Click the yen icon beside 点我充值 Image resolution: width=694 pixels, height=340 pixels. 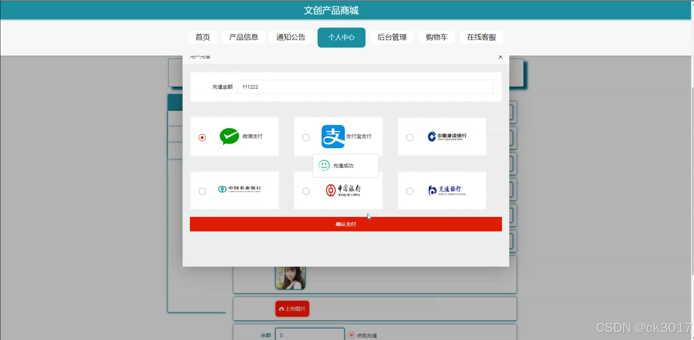(x=352, y=335)
